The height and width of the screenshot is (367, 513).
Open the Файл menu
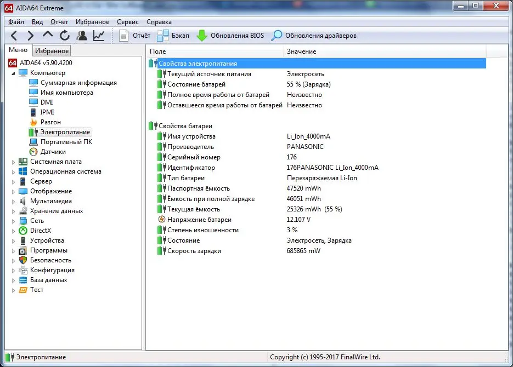point(16,22)
